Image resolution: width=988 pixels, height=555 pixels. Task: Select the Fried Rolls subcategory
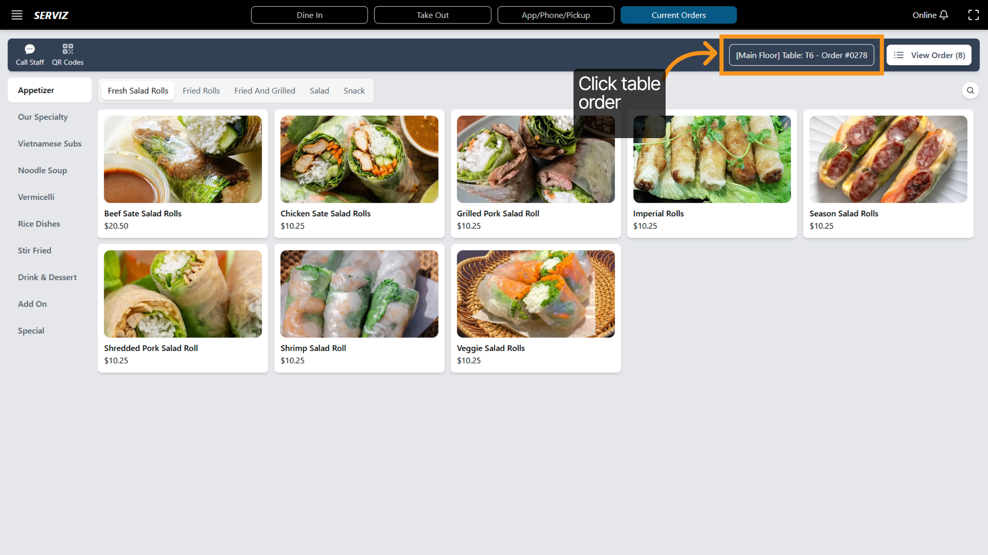click(x=201, y=90)
